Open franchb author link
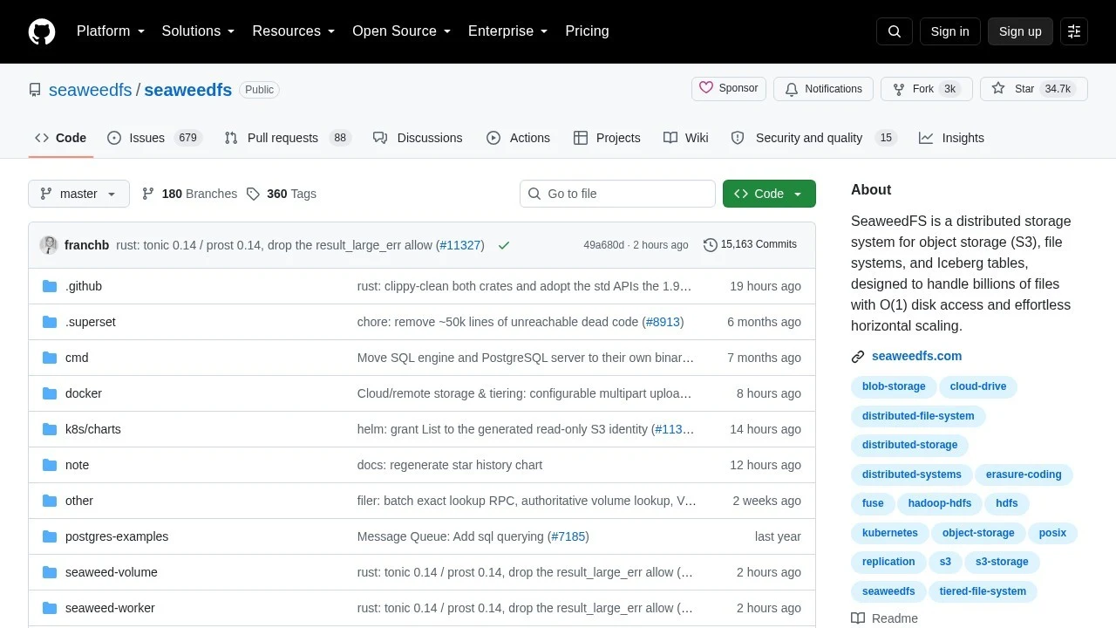This screenshot has width=1116, height=628. pyautogui.click(x=86, y=245)
